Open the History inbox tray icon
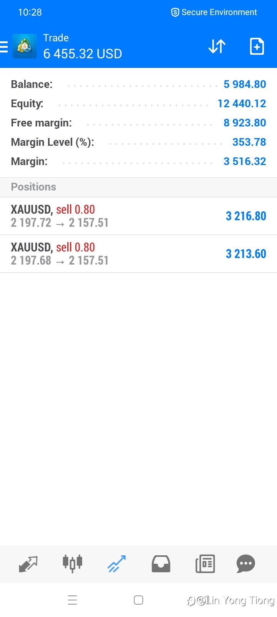The width and height of the screenshot is (277, 617). (161, 564)
